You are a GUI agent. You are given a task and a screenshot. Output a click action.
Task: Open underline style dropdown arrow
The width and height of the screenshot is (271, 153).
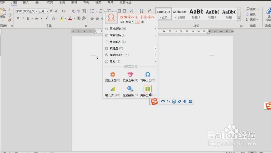click(x=32, y=18)
